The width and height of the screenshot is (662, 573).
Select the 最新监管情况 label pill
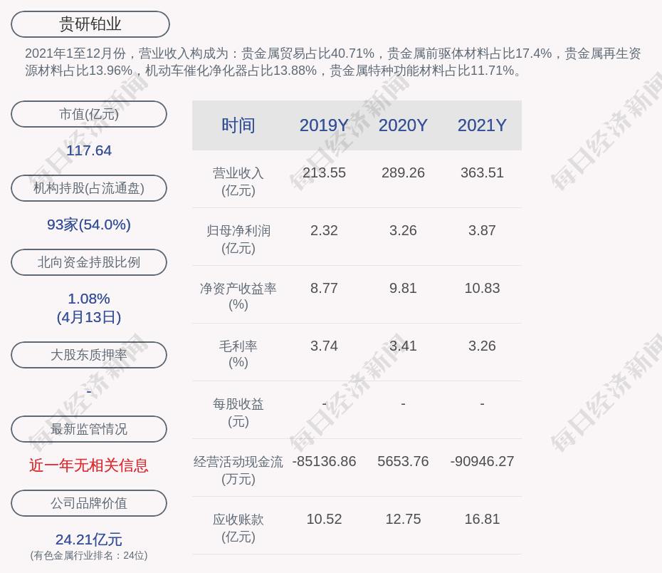pos(89,429)
